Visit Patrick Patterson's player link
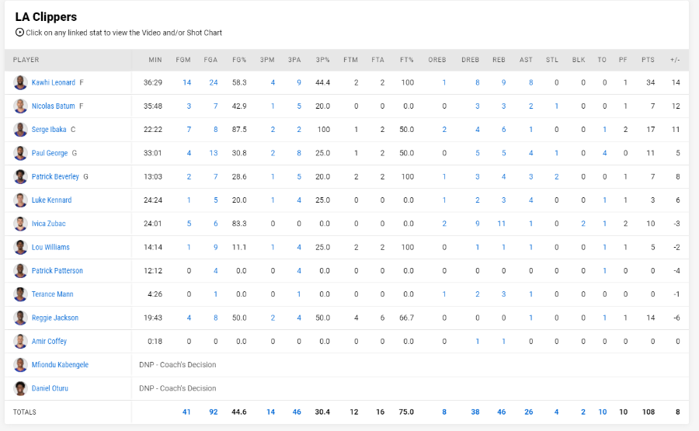This screenshot has width=699, height=431. (57, 270)
